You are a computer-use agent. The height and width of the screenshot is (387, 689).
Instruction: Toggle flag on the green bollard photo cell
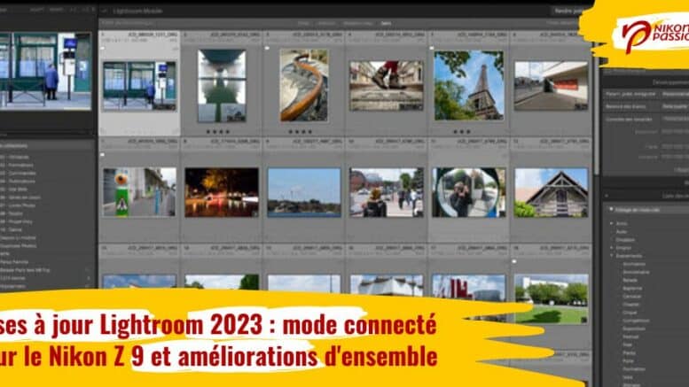click(102, 155)
